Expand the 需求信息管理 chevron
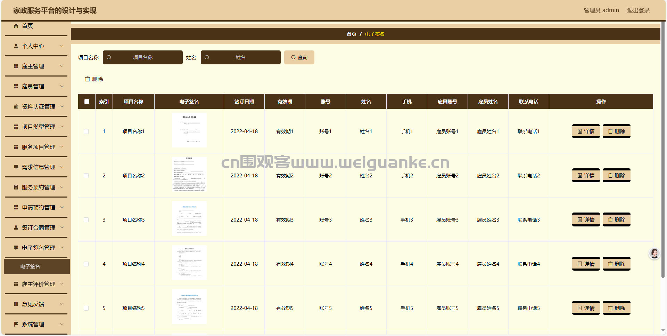This screenshot has width=667, height=336. click(62, 167)
